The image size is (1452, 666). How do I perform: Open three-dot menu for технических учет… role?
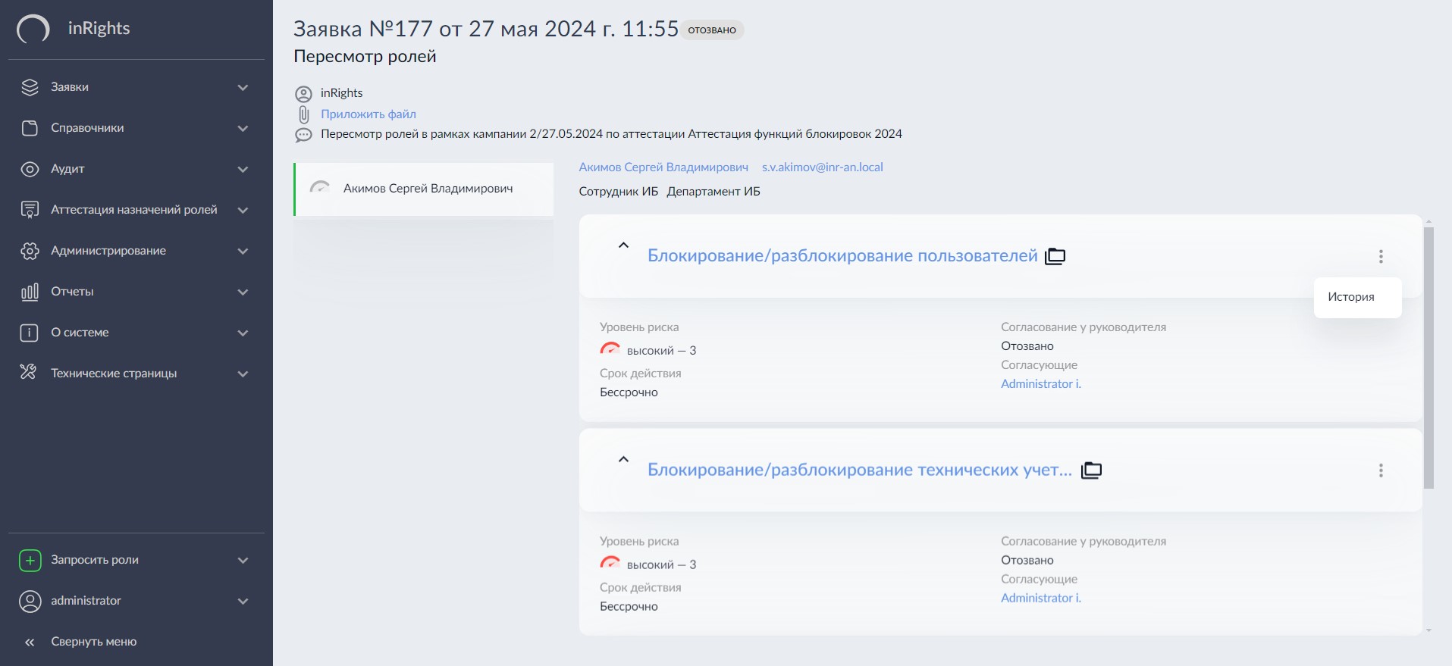(x=1381, y=471)
